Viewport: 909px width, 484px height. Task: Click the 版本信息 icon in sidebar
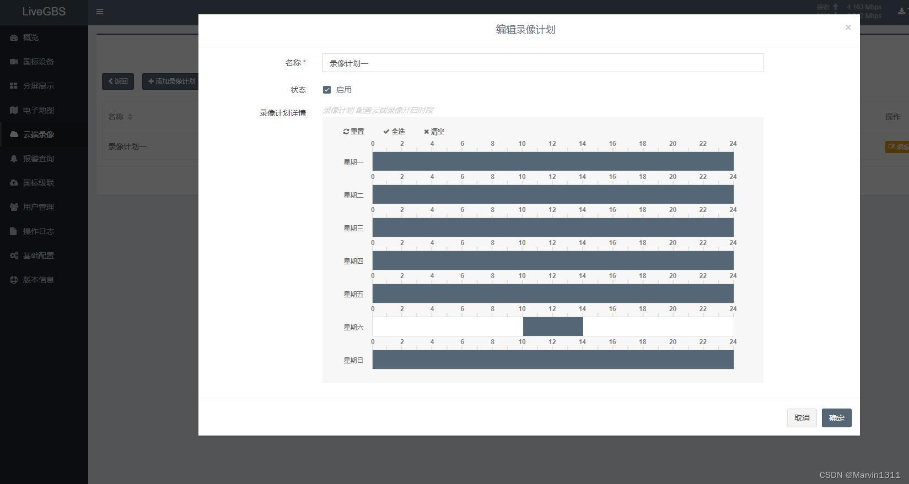[x=14, y=280]
